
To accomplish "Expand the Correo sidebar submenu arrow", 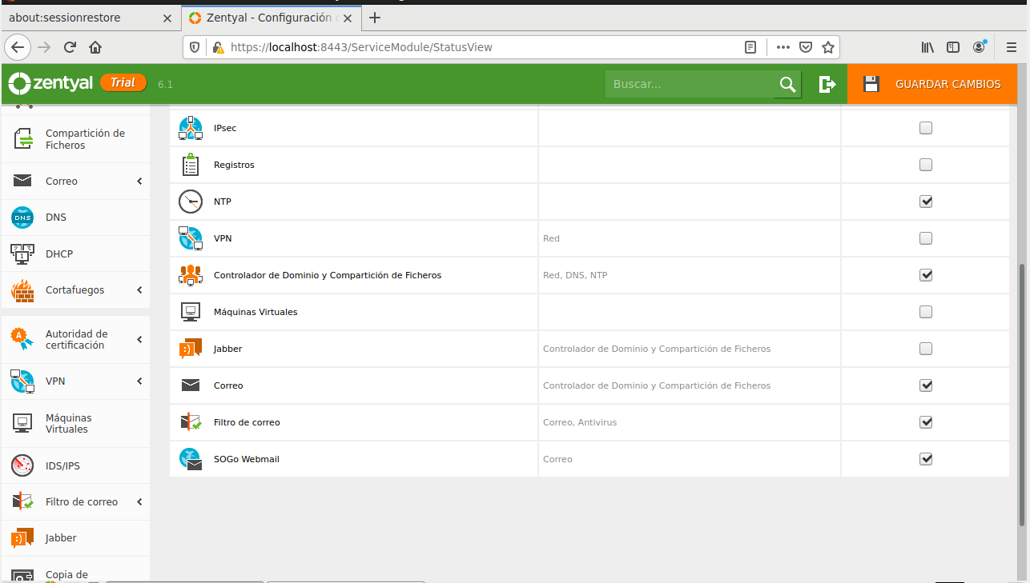I will pos(139,182).
